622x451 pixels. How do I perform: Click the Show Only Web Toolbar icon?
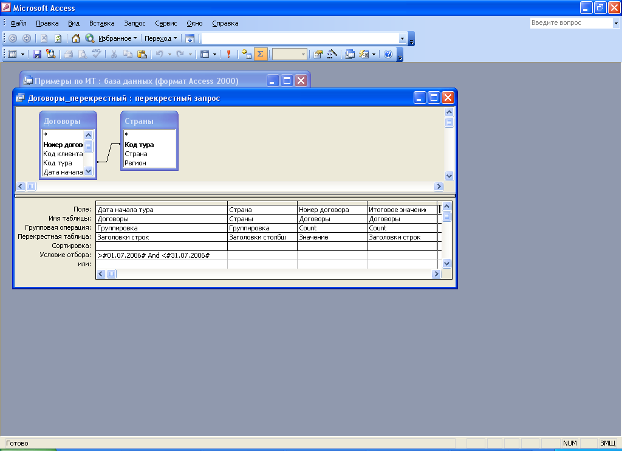pyautogui.click(x=190, y=38)
